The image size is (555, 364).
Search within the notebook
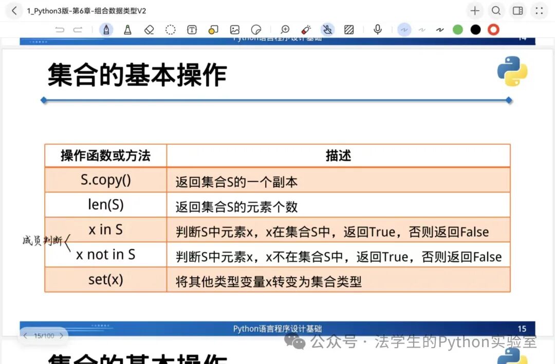point(496,10)
